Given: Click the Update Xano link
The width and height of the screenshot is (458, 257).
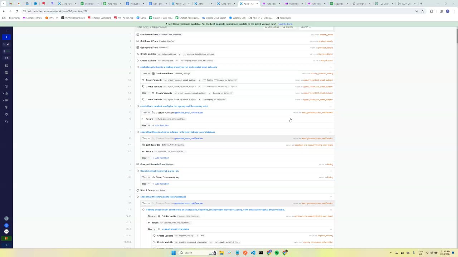Looking at the screenshot, I should click(x=285, y=24).
